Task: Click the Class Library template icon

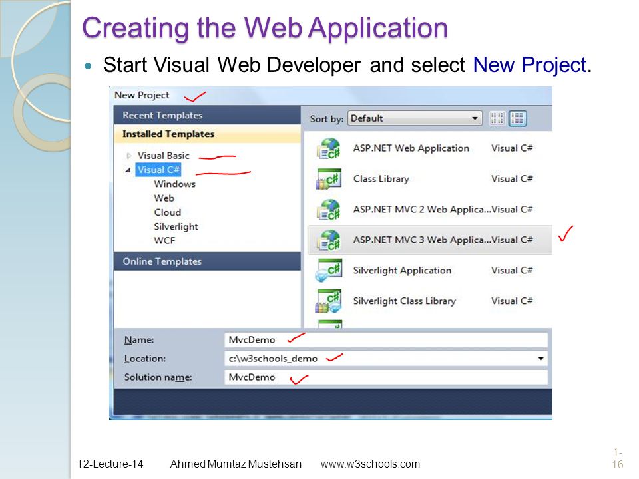Action: click(x=329, y=179)
